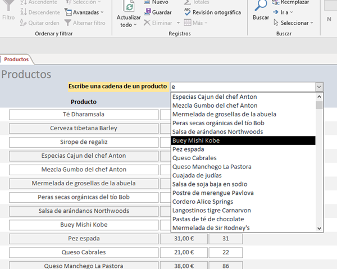Click the Eliminar record icon
The width and height of the screenshot is (337, 269).
pos(147,23)
